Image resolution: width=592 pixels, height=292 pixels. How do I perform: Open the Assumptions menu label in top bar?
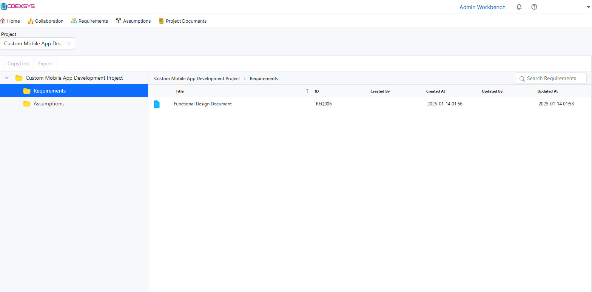(x=137, y=21)
